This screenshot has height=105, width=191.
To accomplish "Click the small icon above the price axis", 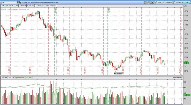I will (185, 6).
